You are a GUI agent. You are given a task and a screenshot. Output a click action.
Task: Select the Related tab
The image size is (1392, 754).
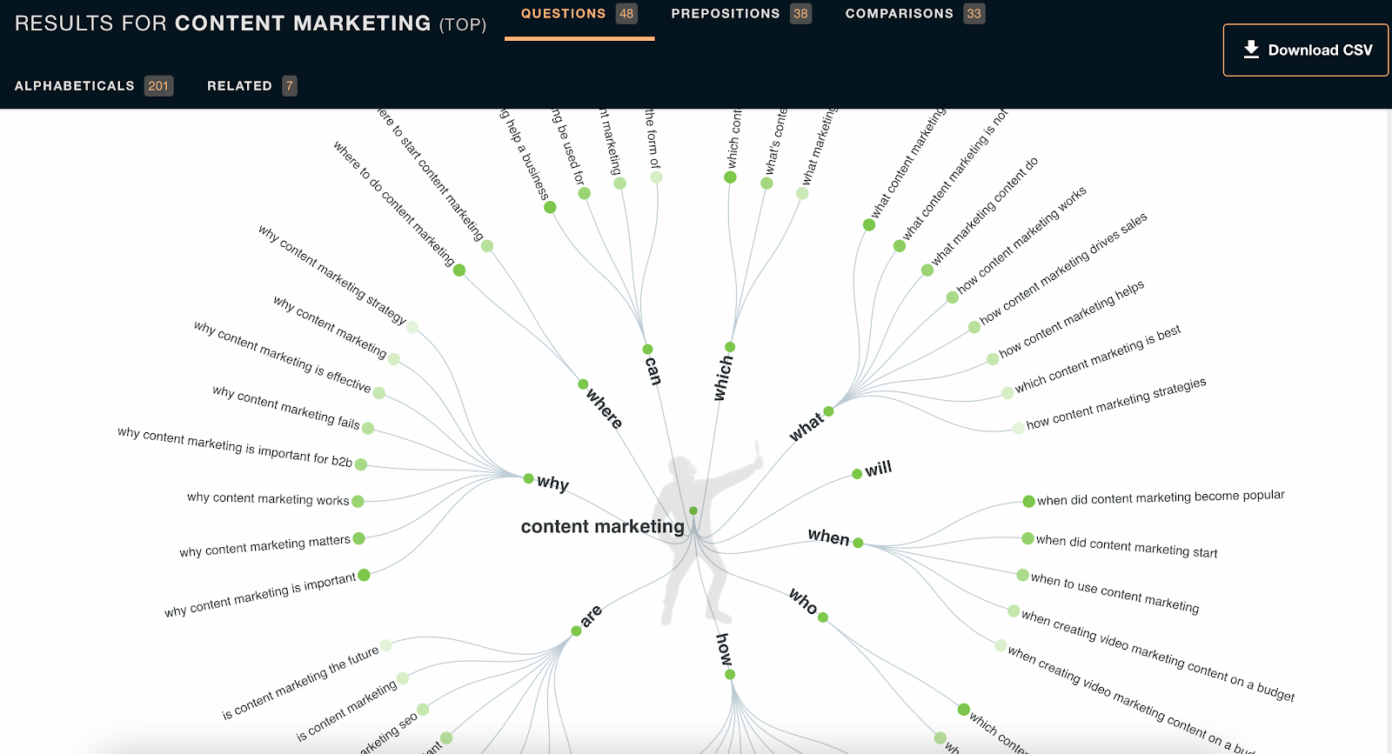coord(252,86)
